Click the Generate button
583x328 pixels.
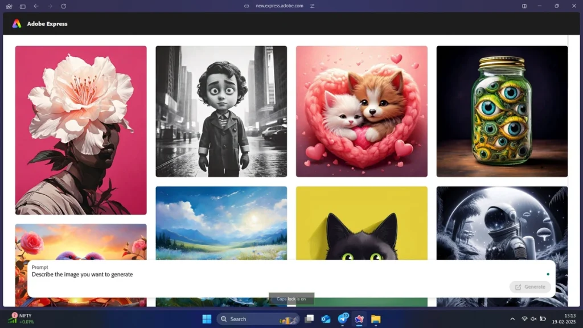(530, 287)
